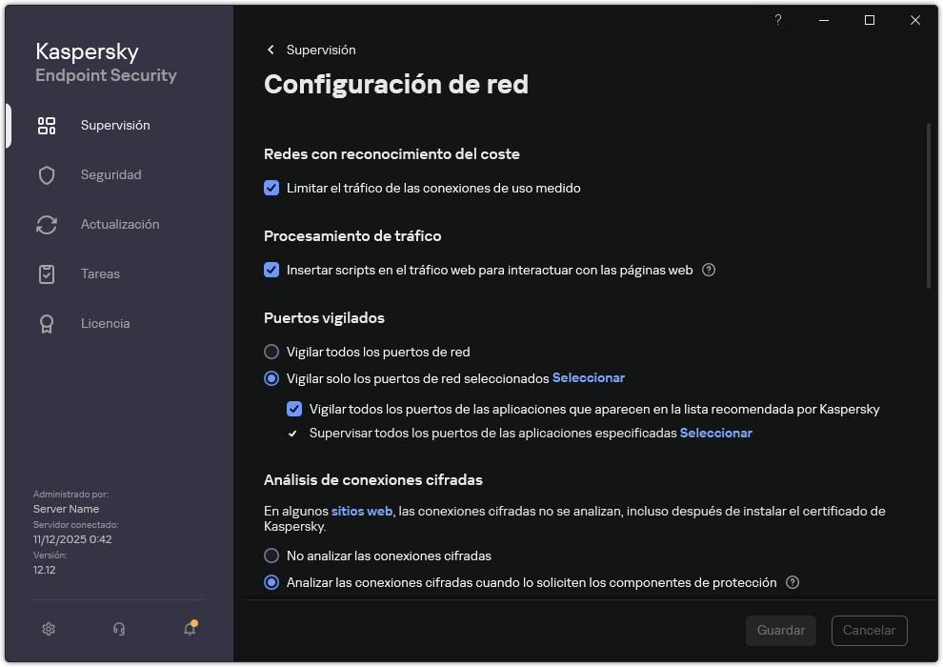Save changes with the Guardar button

click(x=780, y=630)
